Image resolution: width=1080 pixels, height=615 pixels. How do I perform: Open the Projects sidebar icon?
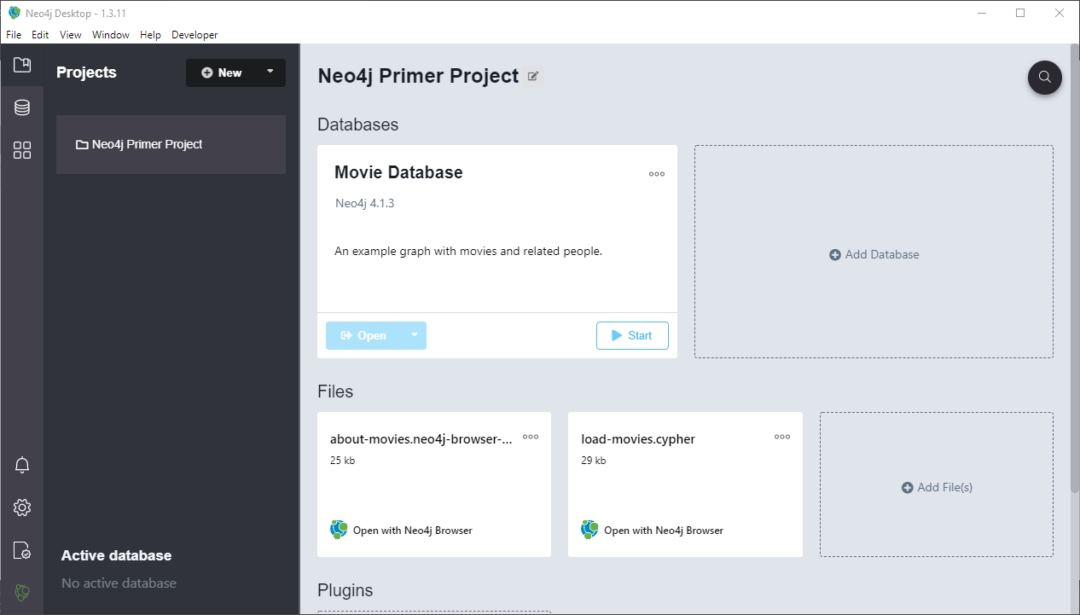point(22,65)
